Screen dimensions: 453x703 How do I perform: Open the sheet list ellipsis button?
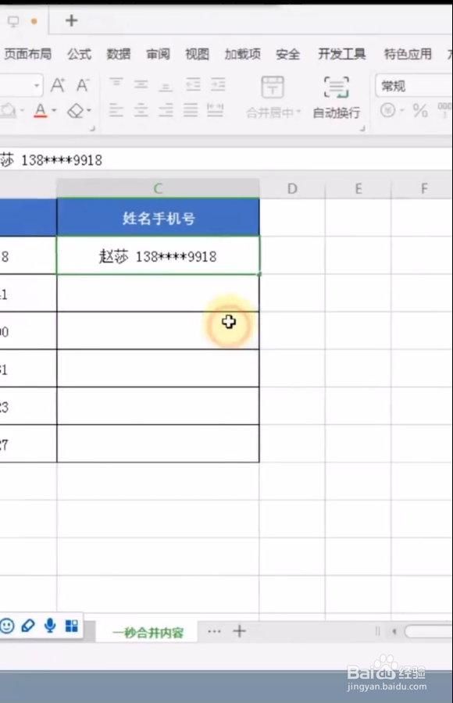[214, 631]
